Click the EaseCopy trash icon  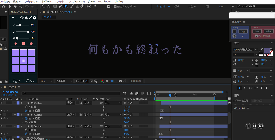tap(234, 36)
